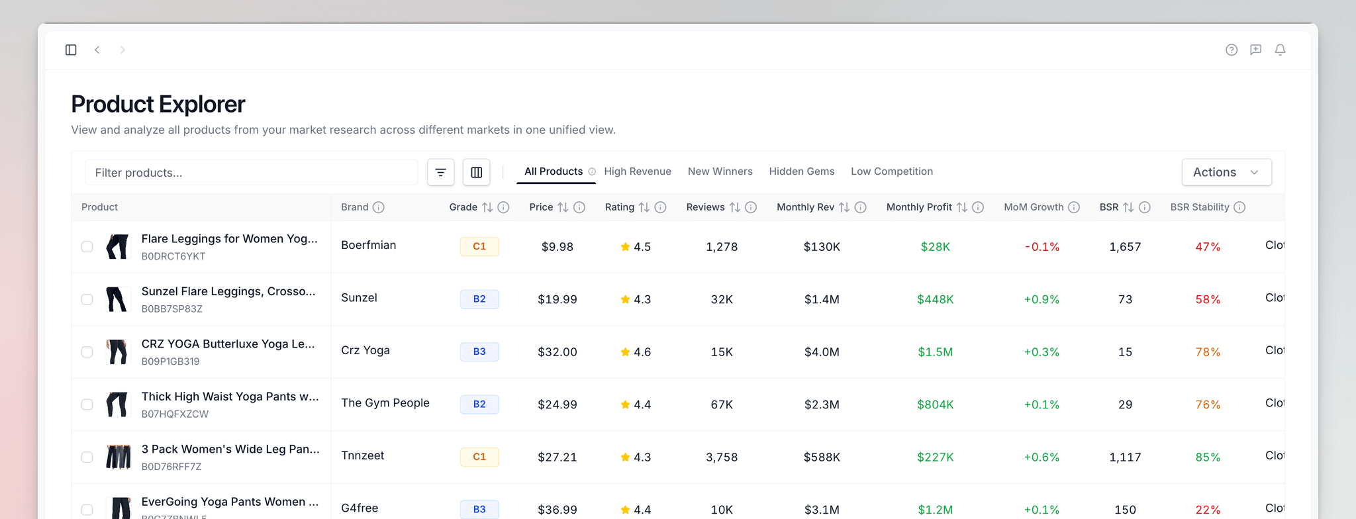Go forward with the right chevron
The width and height of the screenshot is (1356, 519).
click(x=122, y=50)
